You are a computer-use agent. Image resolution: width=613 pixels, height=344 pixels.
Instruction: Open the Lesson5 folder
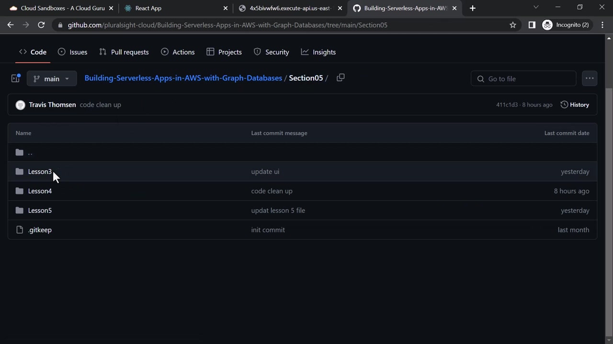pyautogui.click(x=40, y=210)
